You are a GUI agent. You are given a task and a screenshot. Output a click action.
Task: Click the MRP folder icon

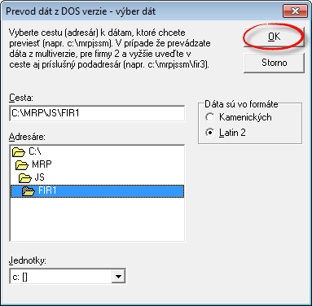coord(22,164)
